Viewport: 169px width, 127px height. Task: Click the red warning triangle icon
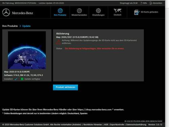pos(58,42)
